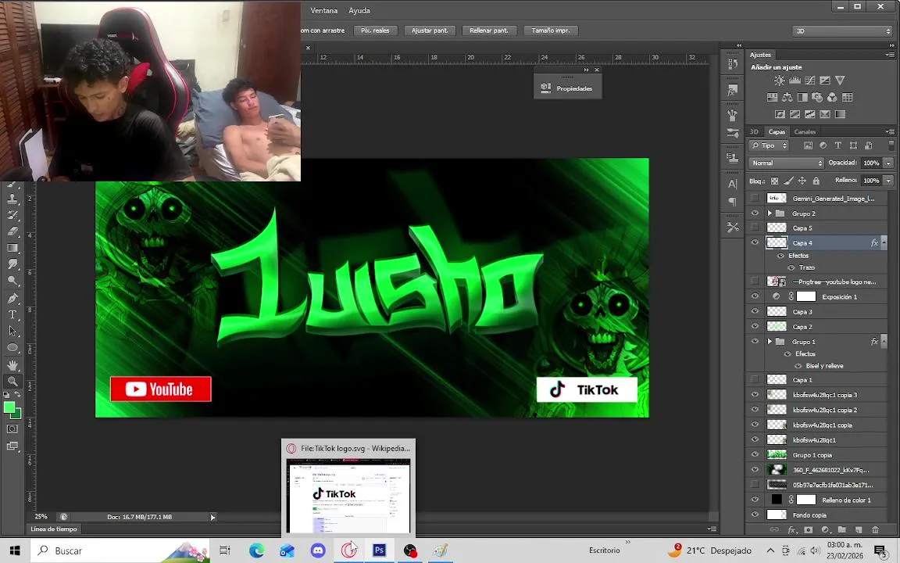Click the Píx. reales button
Image resolution: width=900 pixels, height=563 pixels.
[375, 30]
